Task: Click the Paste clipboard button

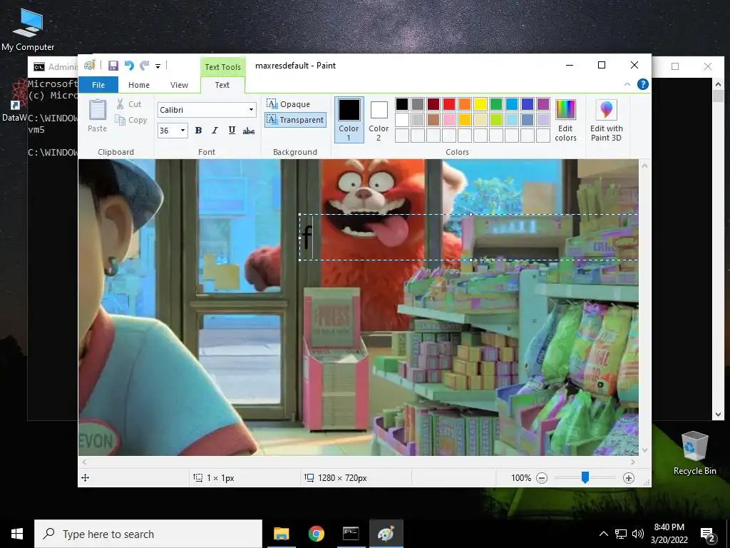Action: 97,116
